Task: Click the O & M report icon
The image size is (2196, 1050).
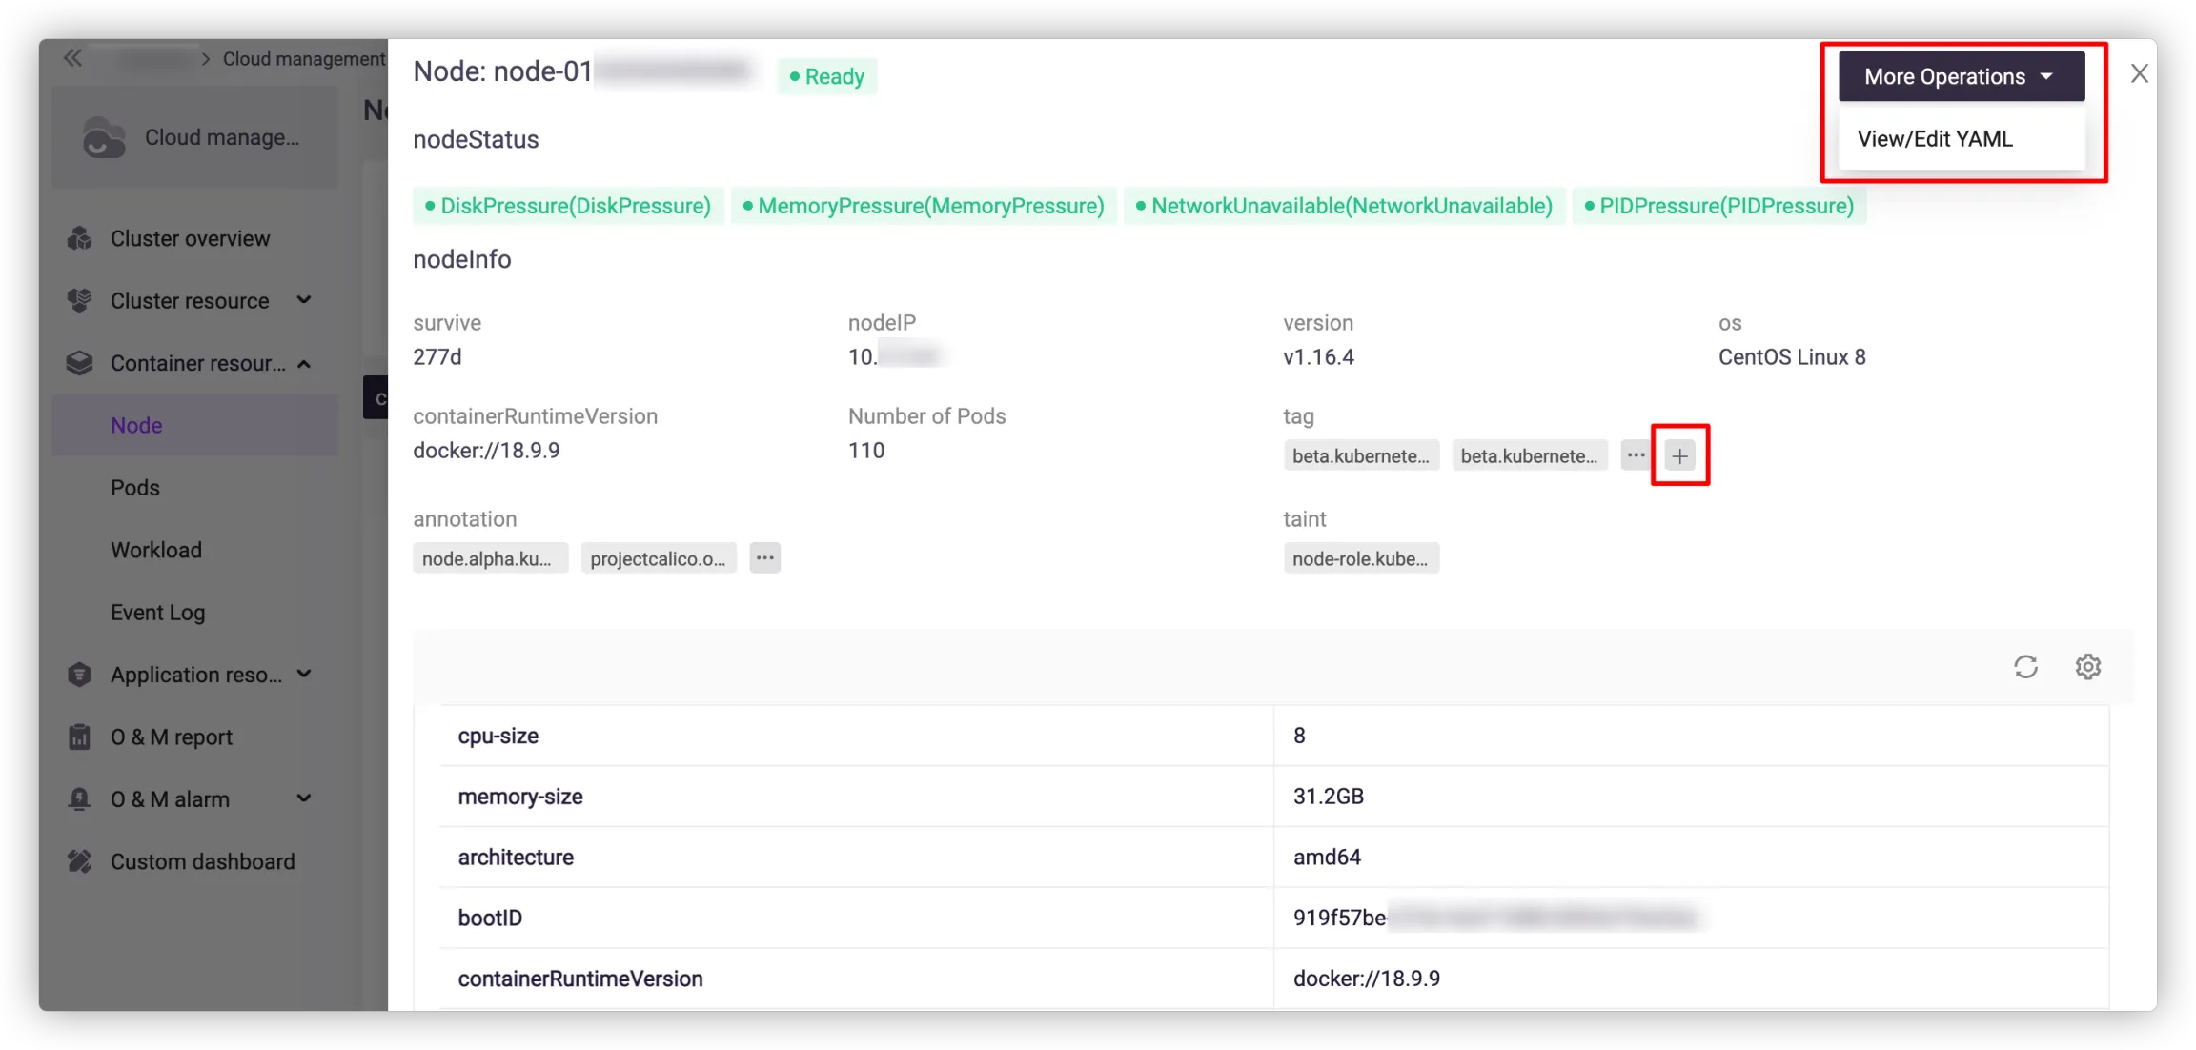Action: (80, 737)
